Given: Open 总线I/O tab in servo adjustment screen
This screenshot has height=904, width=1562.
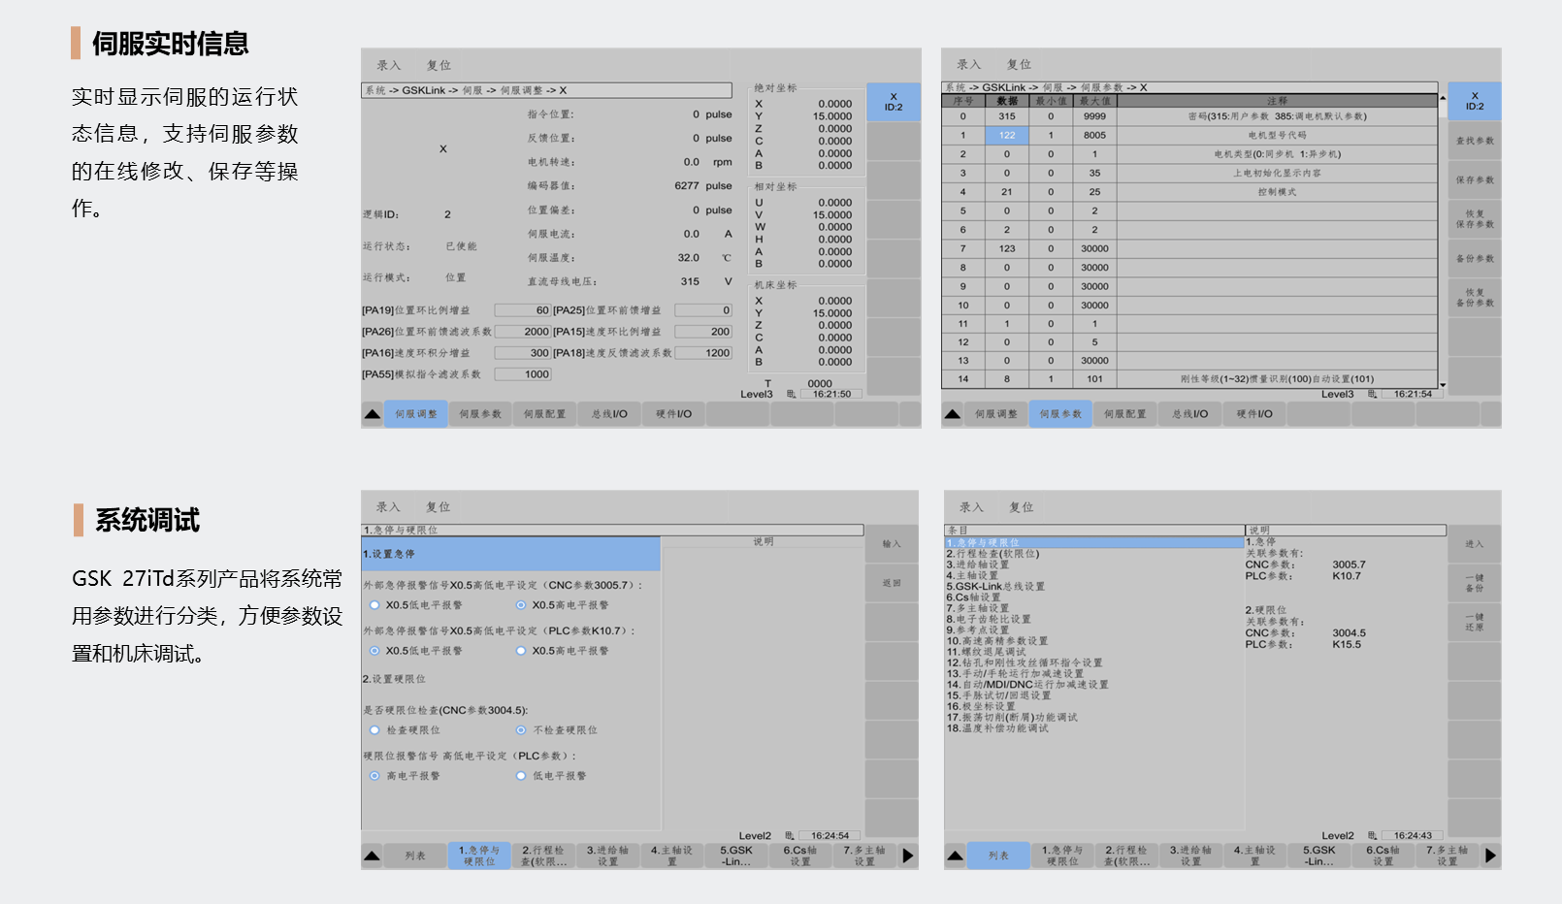Looking at the screenshot, I should [x=609, y=414].
